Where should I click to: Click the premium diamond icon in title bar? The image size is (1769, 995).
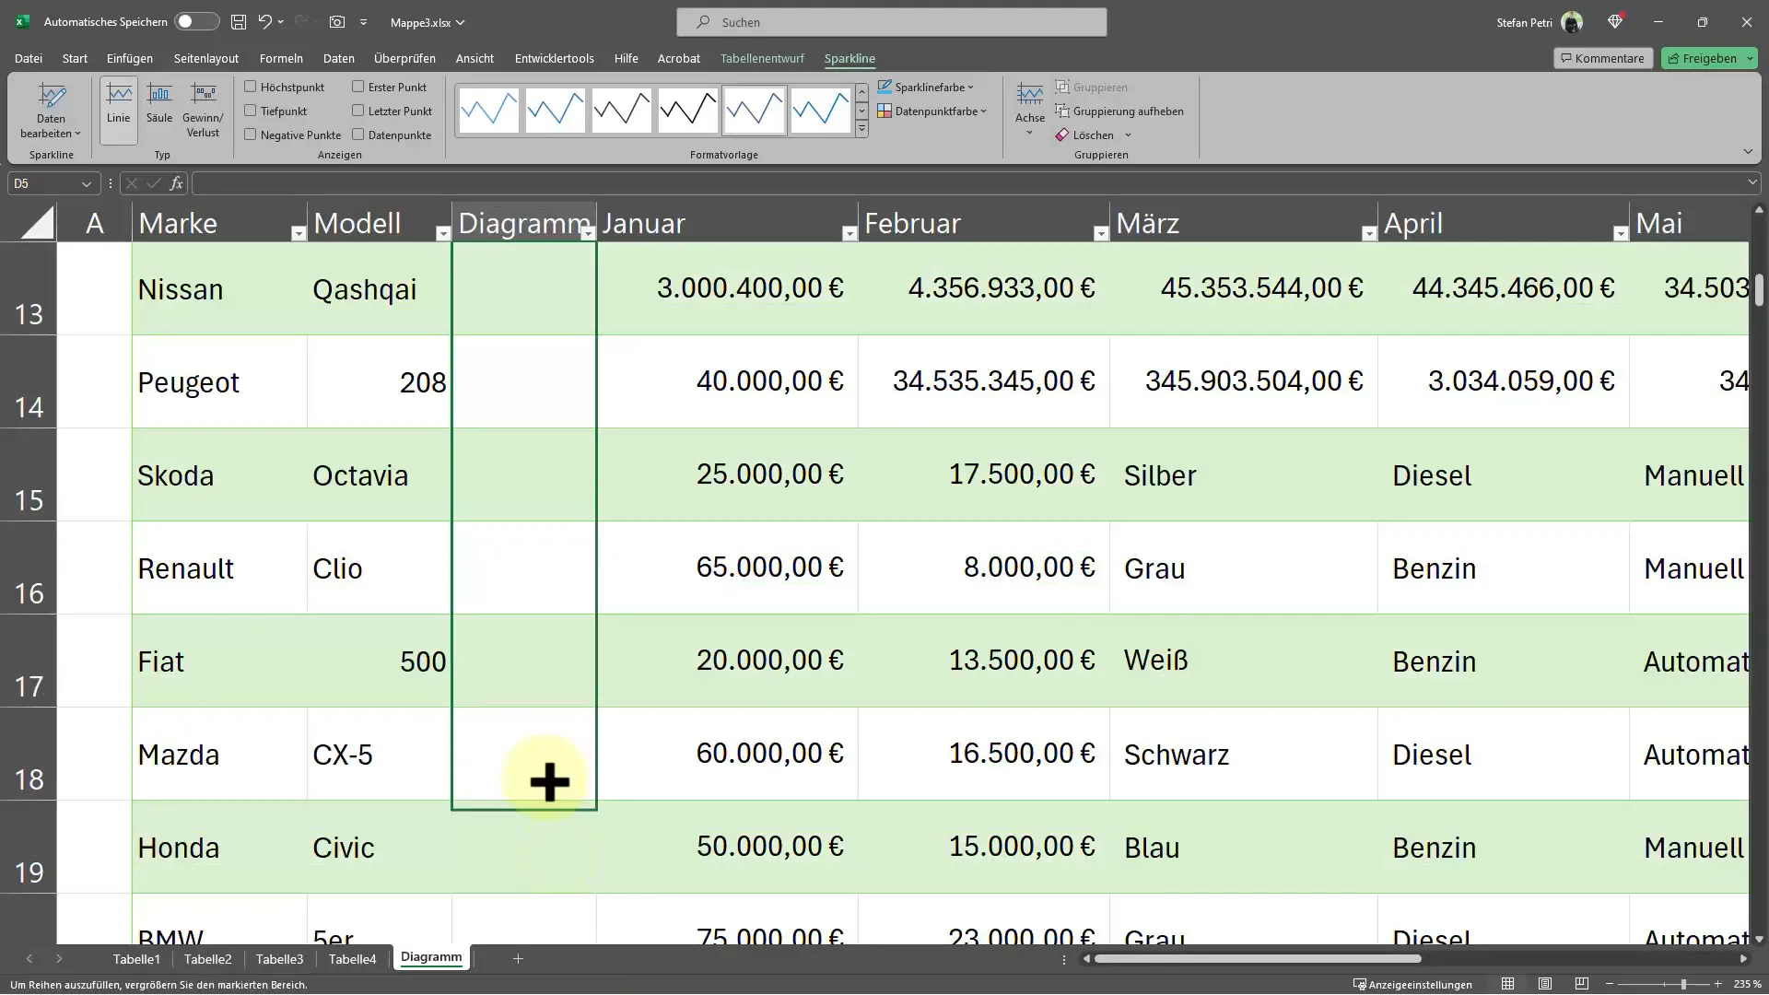click(1615, 22)
